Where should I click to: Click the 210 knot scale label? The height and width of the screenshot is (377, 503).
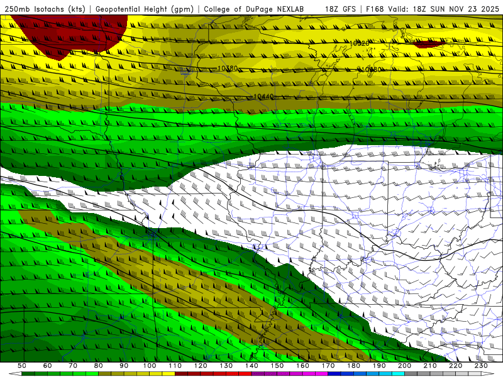[430, 366]
